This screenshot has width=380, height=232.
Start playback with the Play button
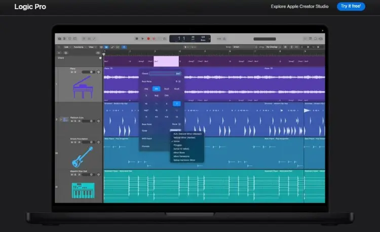click(142, 39)
